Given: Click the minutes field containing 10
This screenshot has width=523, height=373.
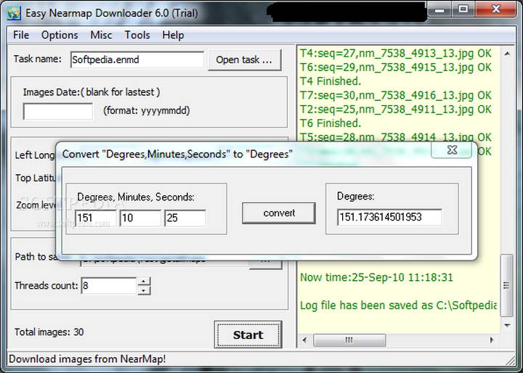Looking at the screenshot, I should click(140, 218).
